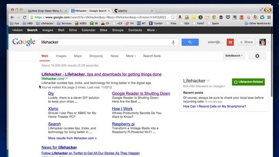Open How Can I Record Calls link
The image size is (279, 157).
(x=214, y=106)
